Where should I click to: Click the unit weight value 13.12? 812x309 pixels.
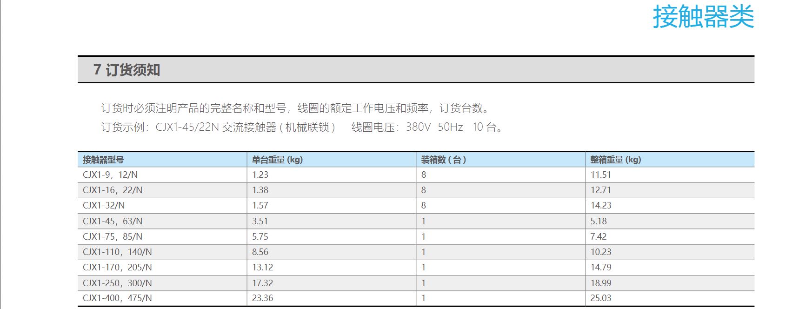(263, 268)
